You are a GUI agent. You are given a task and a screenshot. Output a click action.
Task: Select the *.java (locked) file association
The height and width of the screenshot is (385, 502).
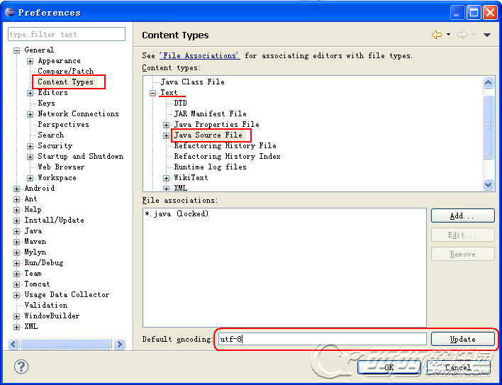point(176,213)
